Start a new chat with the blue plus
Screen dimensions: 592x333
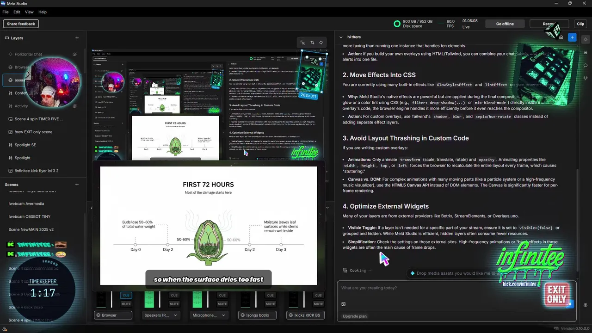coord(572,37)
